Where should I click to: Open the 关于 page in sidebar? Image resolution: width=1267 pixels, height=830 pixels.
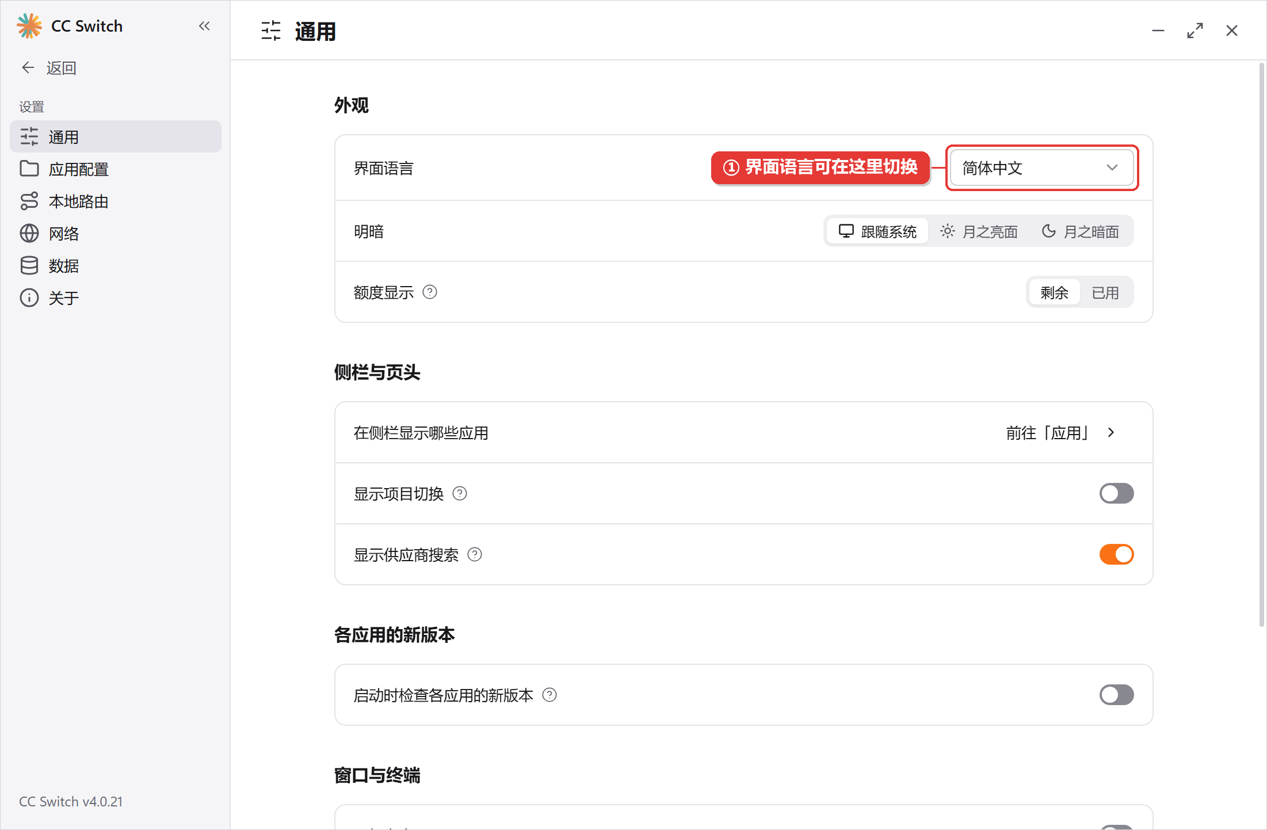(x=116, y=298)
